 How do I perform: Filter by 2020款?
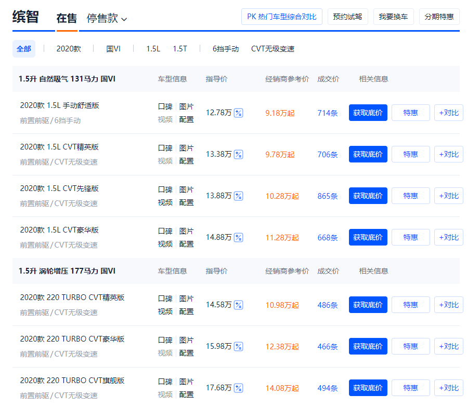coord(69,49)
